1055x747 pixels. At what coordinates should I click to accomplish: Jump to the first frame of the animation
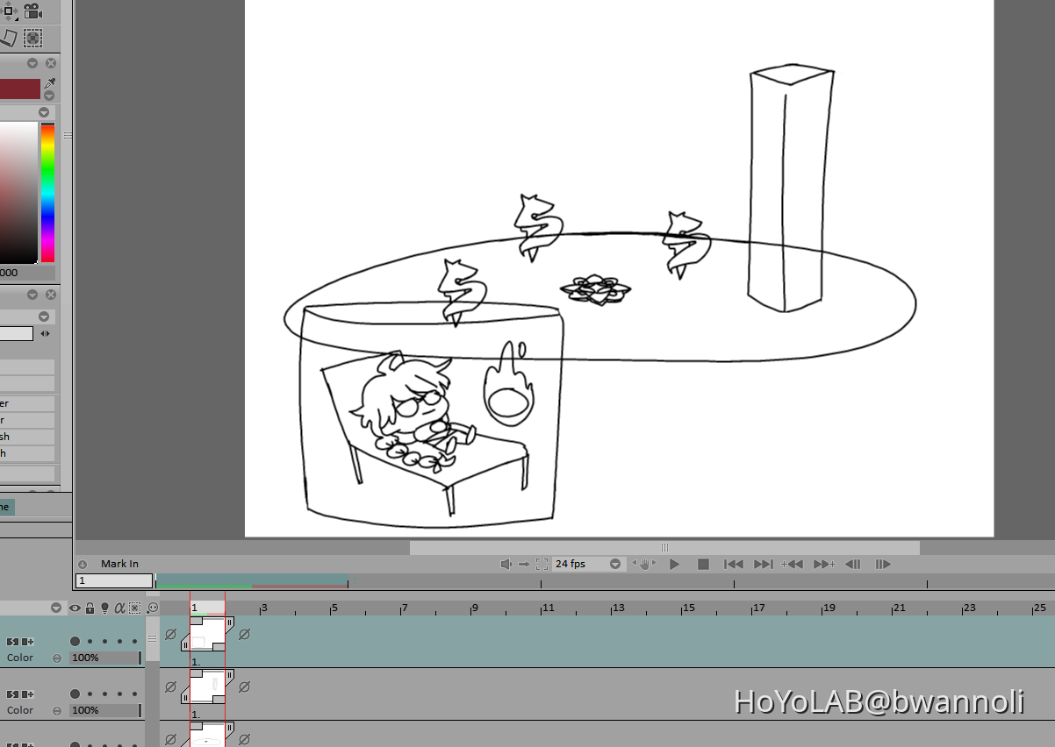click(x=733, y=564)
